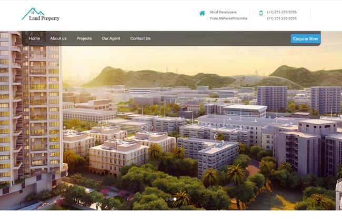
Task: Select the second slider dot indicator
Action: [x=171, y=199]
